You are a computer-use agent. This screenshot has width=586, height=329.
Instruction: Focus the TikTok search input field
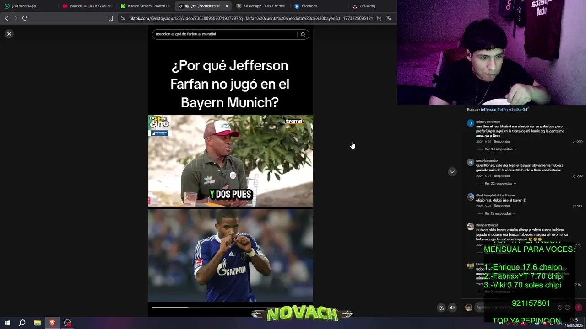click(225, 34)
